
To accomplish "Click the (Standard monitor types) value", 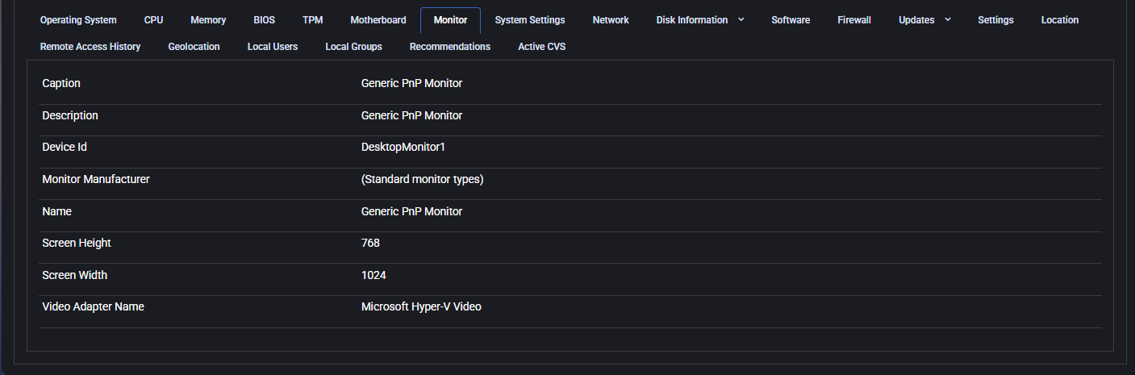I will [423, 179].
